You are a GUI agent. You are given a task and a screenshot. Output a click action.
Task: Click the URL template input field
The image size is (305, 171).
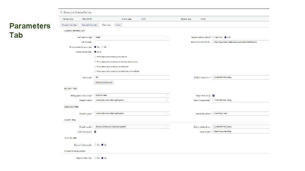(x=132, y=42)
